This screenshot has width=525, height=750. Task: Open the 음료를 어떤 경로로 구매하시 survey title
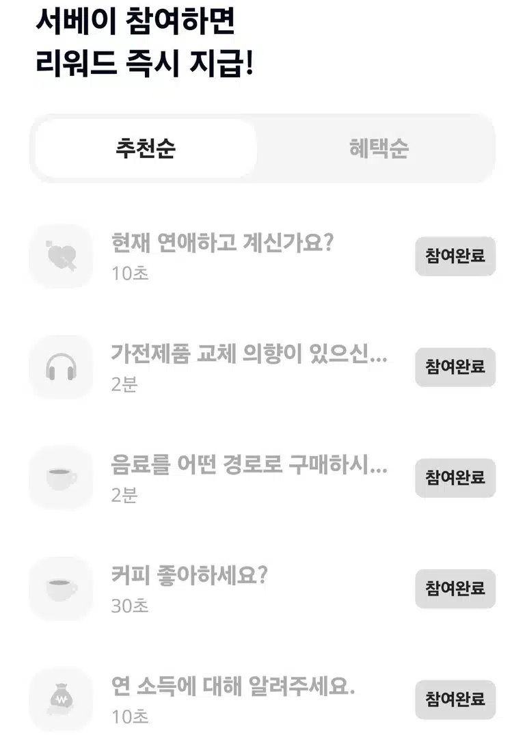249,464
